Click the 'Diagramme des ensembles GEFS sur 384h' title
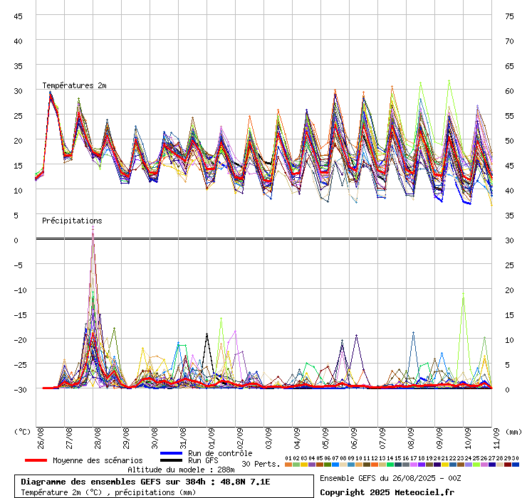Screen dimensions: 527x498 pyautogui.click(x=113, y=482)
